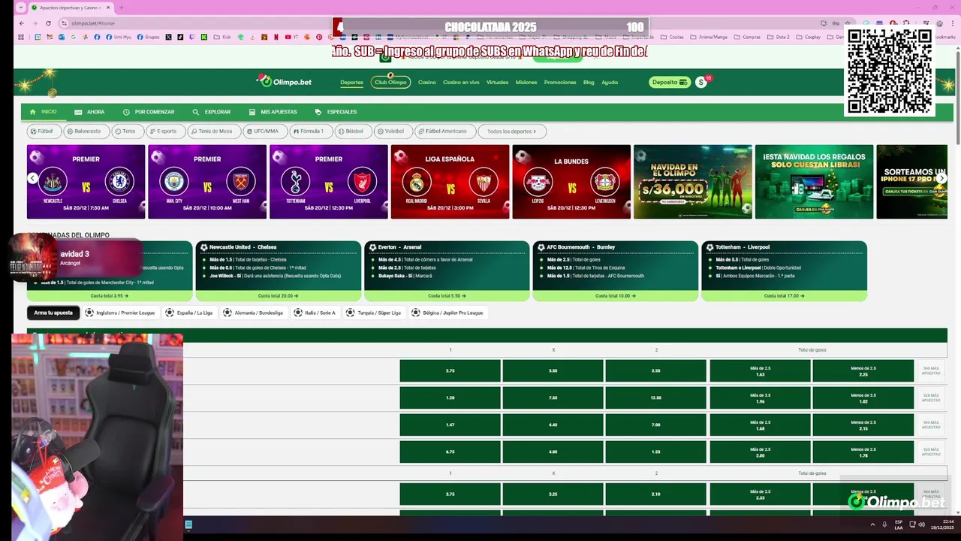The width and height of the screenshot is (961, 541).
Task: Select Italia / Serie A filter
Action: (x=315, y=313)
